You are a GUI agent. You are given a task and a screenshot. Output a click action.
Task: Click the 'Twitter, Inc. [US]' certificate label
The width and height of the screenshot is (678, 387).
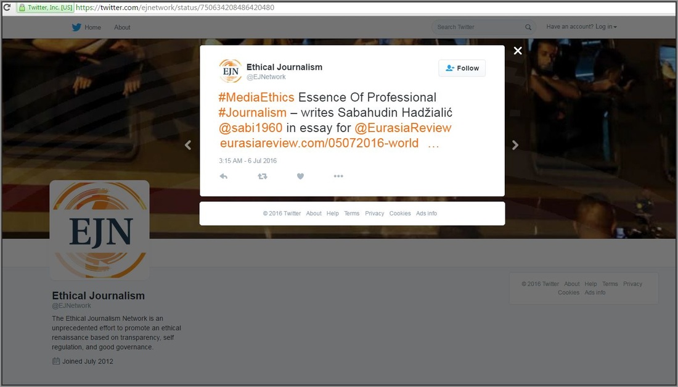point(50,7)
